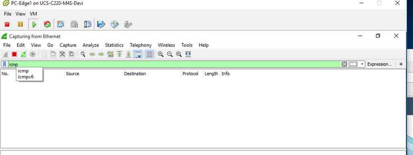
Task: Connect floppy device icon in VM toolbar
Action: pyautogui.click(x=101, y=24)
